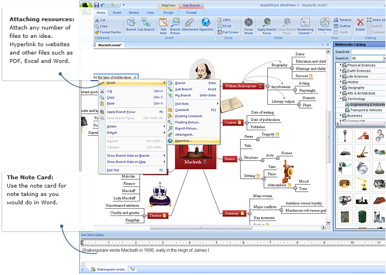Choose Hyperlink... in the Insert submenu
386x275 pixels.
click(193, 141)
